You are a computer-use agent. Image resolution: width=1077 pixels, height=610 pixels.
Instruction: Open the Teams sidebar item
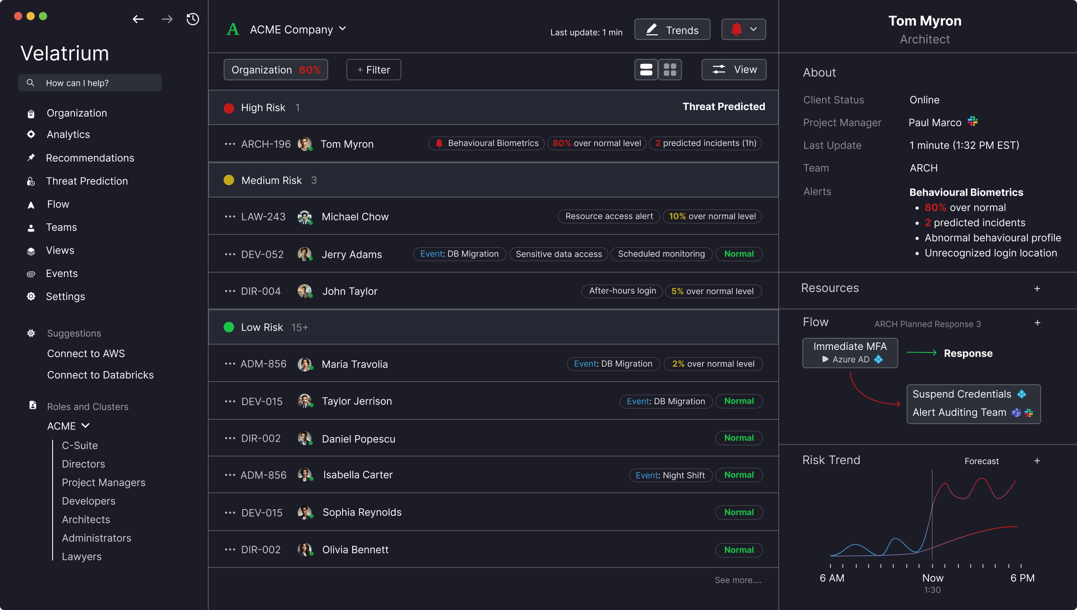coord(61,228)
